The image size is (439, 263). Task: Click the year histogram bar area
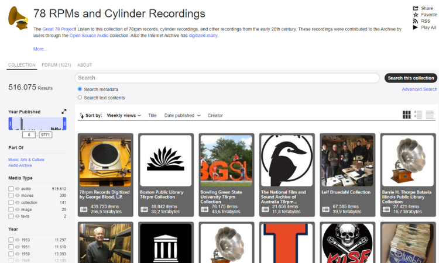(37, 123)
